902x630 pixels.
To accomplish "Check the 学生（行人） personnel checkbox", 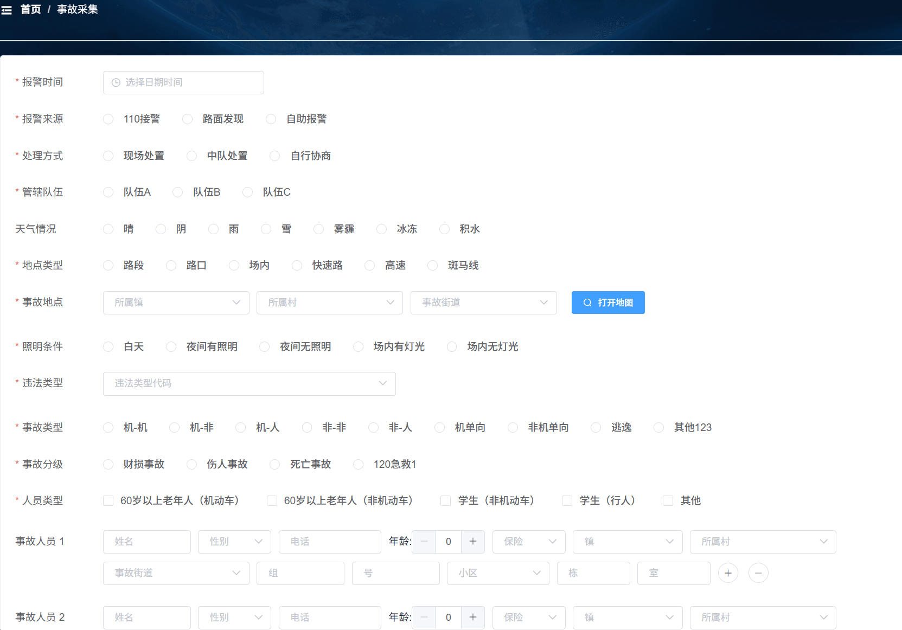I will pos(567,500).
